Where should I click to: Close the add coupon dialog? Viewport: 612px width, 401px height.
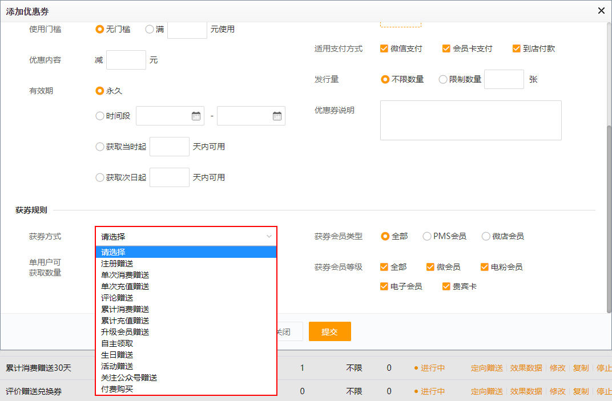pos(601,11)
